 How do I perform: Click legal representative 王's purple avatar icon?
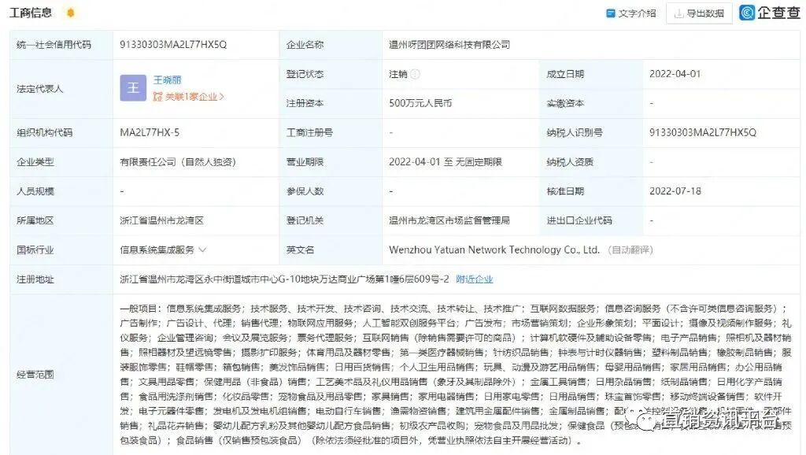(133, 89)
